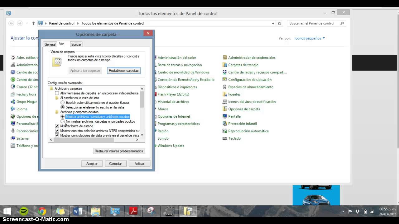Launch Google Chrome from the taskbar

[42, 211]
